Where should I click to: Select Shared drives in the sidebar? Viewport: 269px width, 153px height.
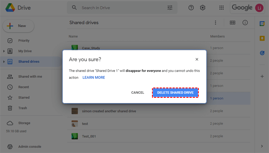click(x=29, y=62)
